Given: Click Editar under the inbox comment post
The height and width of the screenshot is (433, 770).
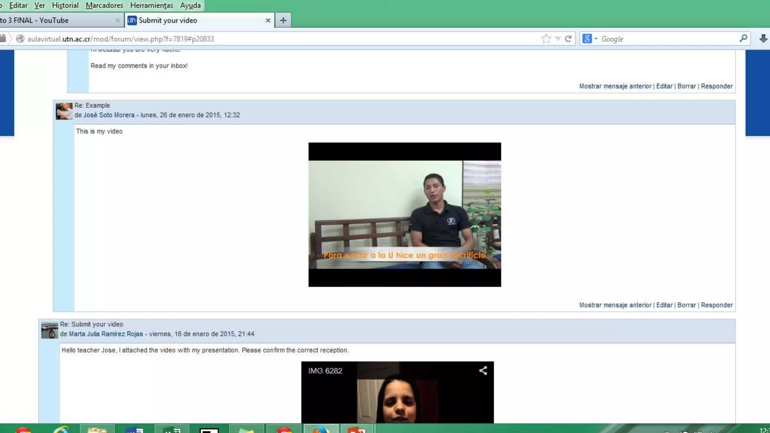Looking at the screenshot, I should [664, 86].
